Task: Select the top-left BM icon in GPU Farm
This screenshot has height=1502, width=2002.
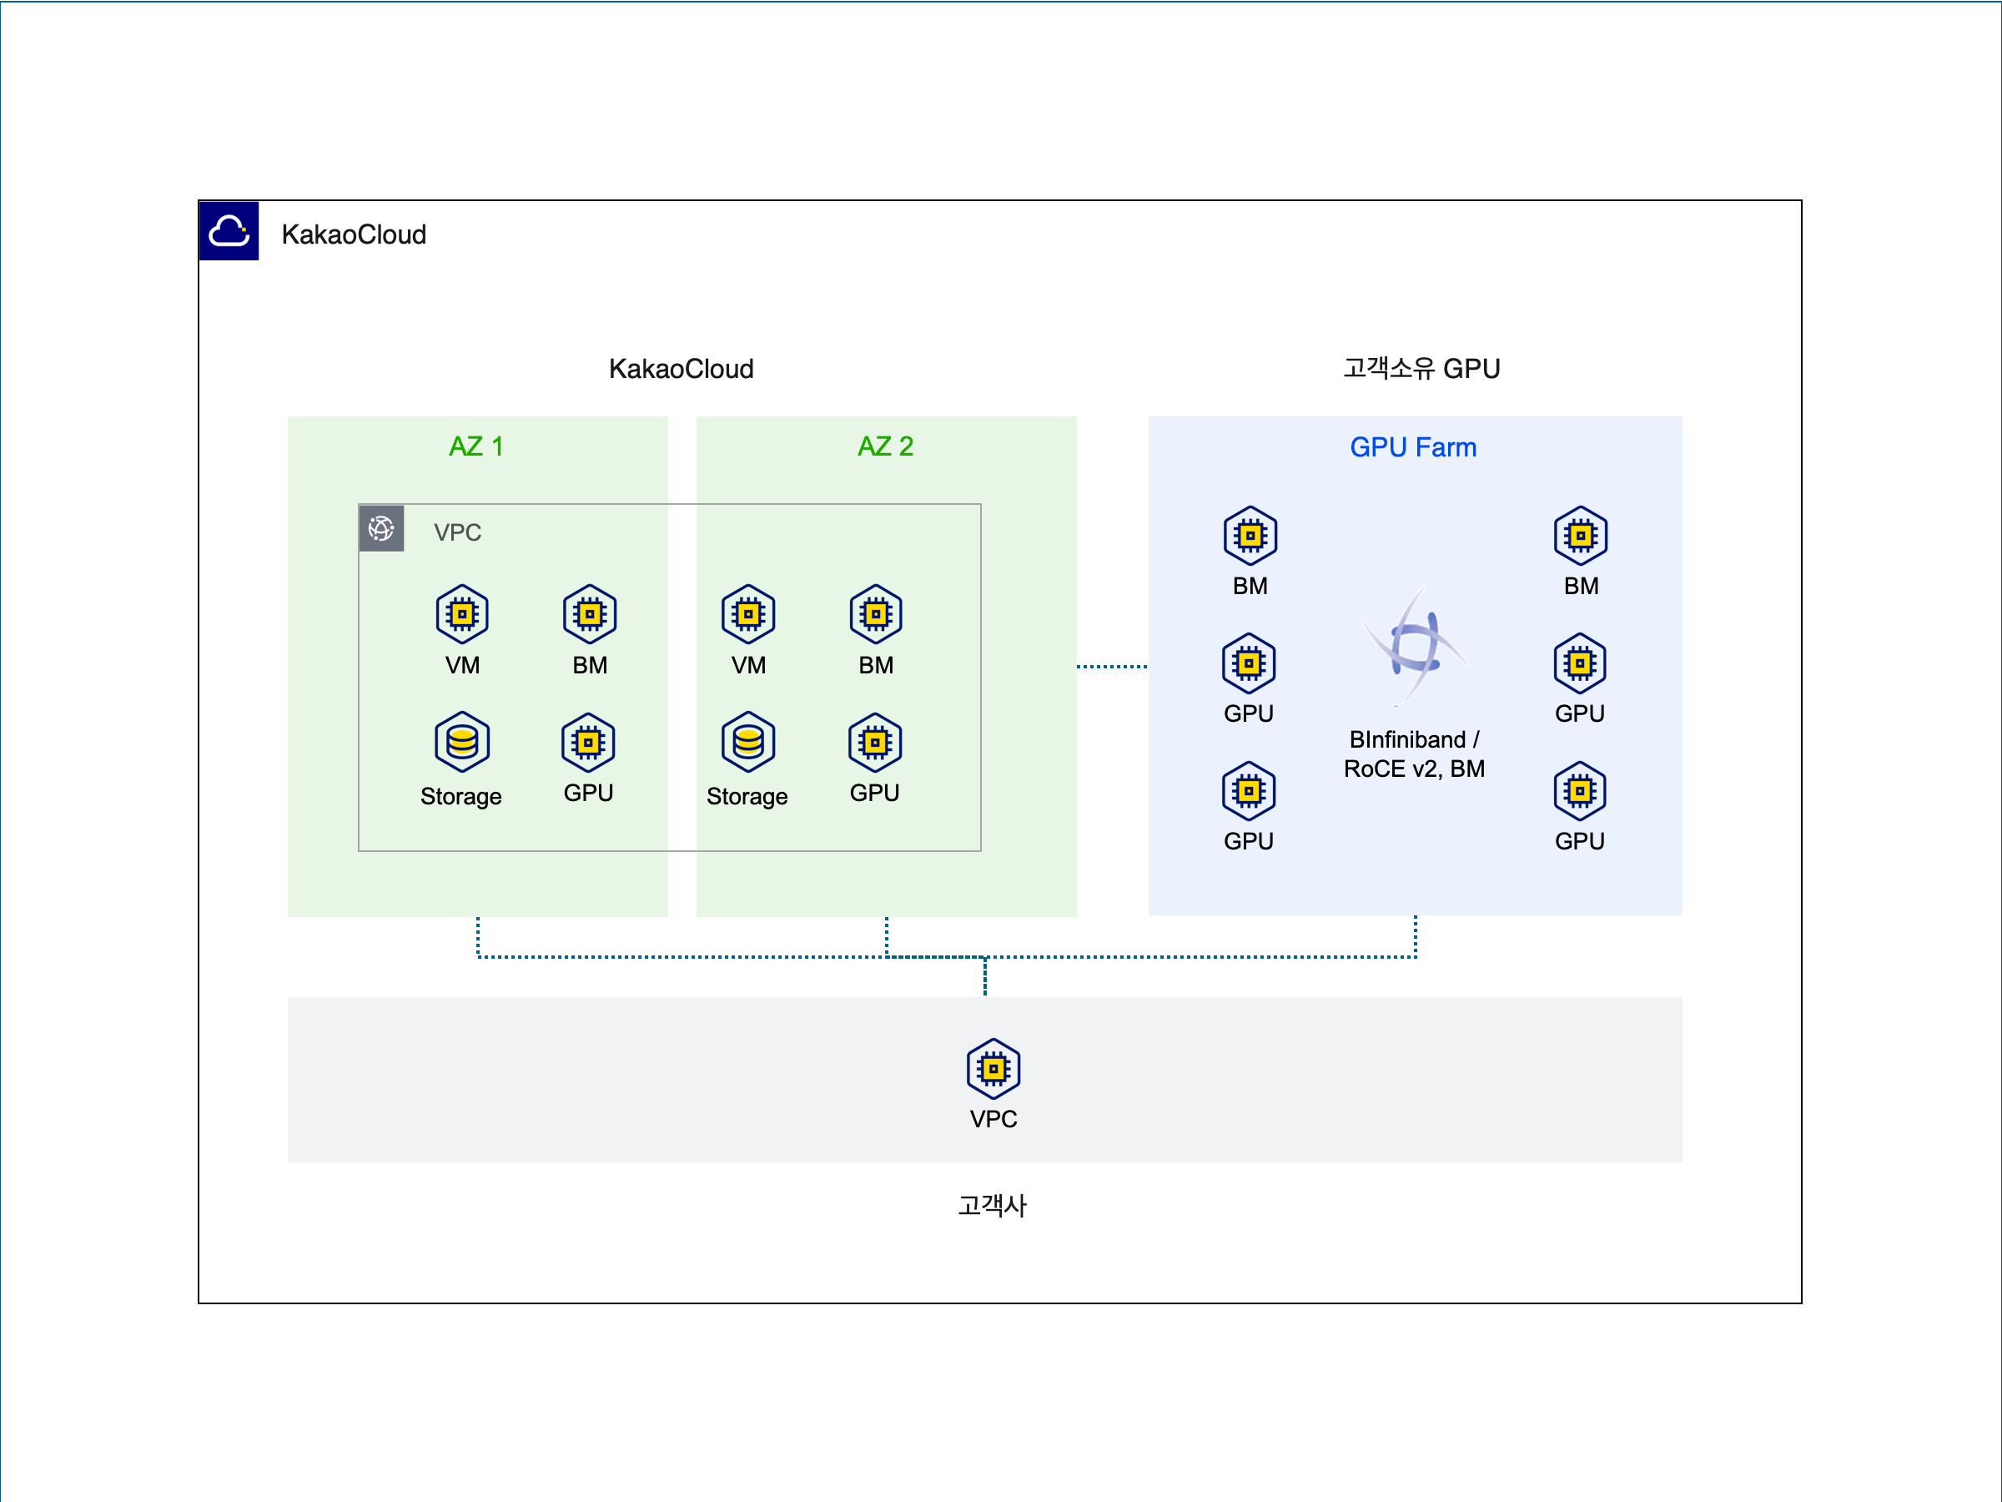Action: (x=1250, y=535)
